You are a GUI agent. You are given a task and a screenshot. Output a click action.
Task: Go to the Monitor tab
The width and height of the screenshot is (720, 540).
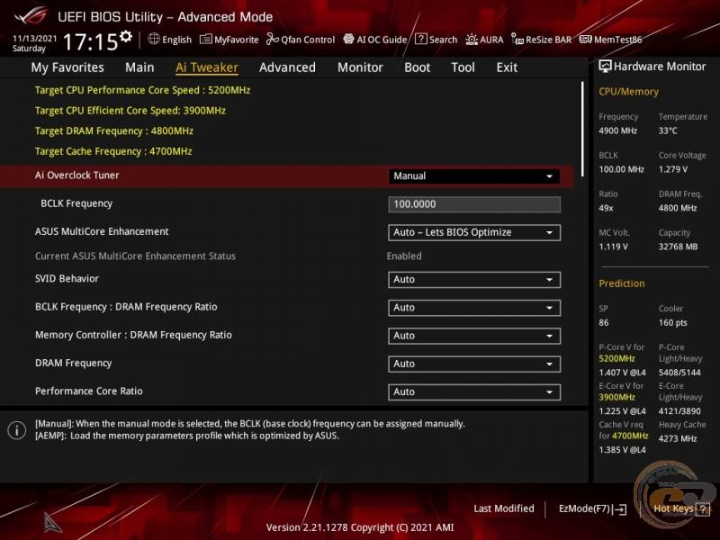360,67
